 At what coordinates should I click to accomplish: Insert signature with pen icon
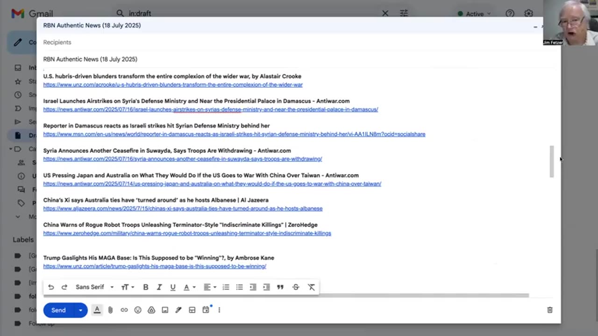(x=178, y=310)
